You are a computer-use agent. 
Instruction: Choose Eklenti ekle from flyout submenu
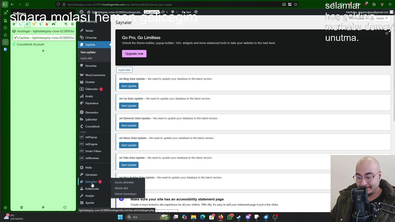coord(121,188)
